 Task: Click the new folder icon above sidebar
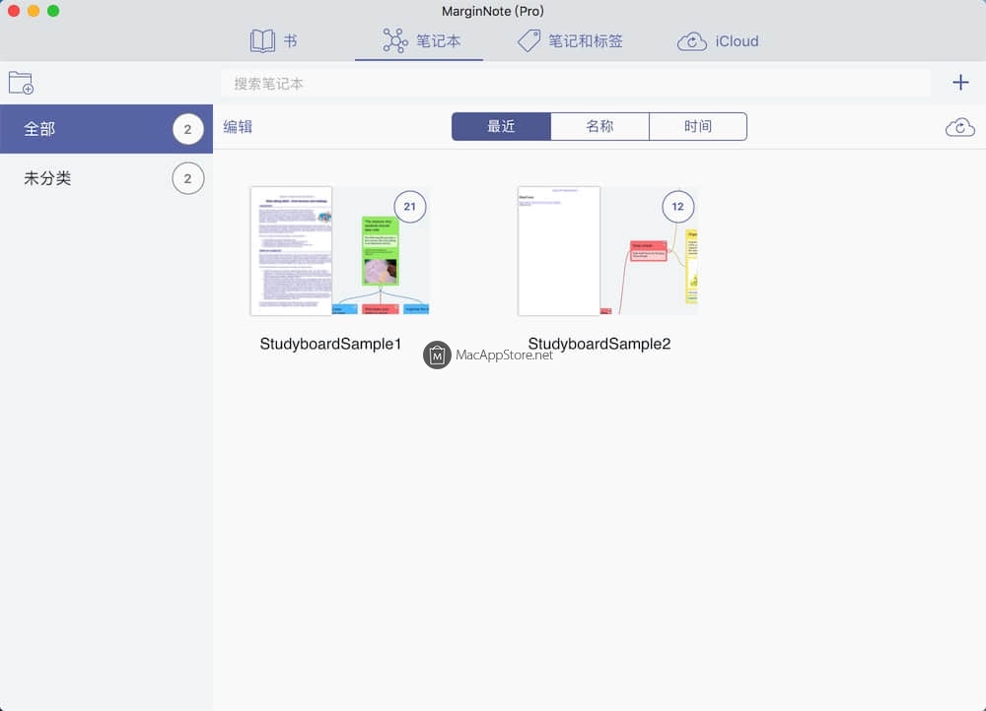pyautogui.click(x=21, y=84)
